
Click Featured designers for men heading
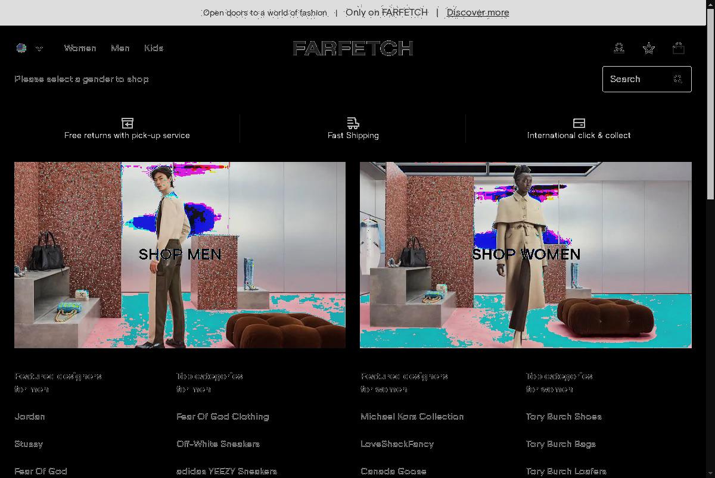click(x=58, y=383)
